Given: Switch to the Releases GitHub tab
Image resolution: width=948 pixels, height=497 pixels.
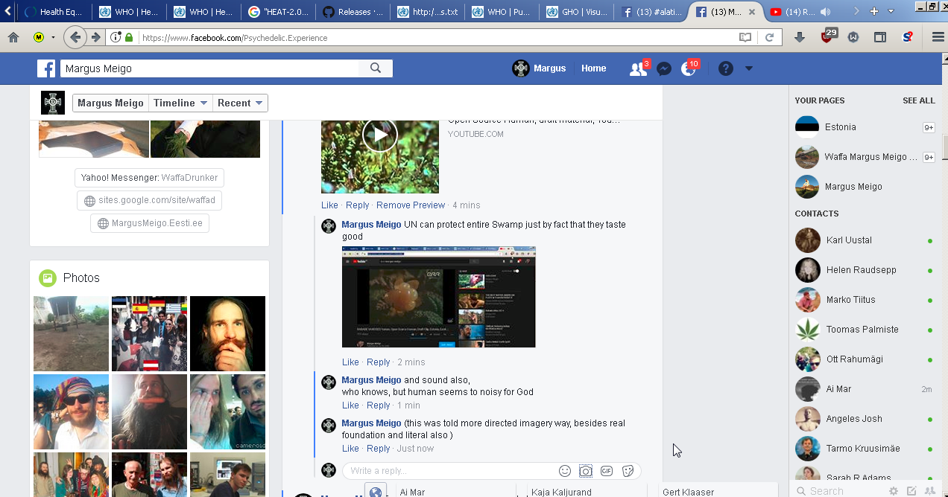Looking at the screenshot, I should tap(353, 12).
